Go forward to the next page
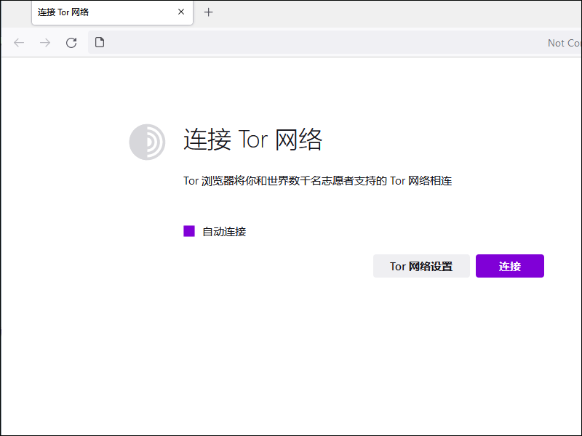Image resolution: width=582 pixels, height=436 pixels. (45, 43)
